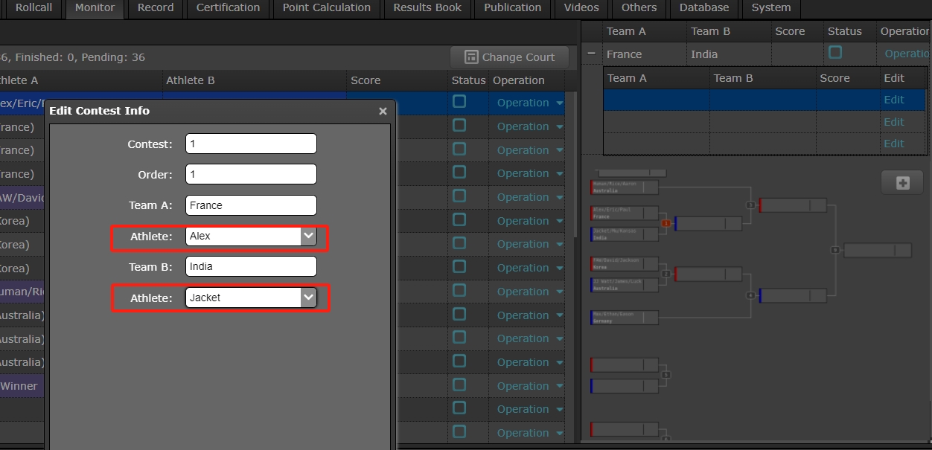Open the Team A Athlete dropdown showing Alex
Viewport: 932px width, 450px height.
pyautogui.click(x=308, y=236)
